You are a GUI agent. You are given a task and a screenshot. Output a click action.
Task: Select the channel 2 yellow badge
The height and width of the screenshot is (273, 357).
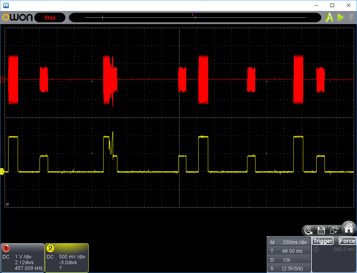click(x=50, y=248)
